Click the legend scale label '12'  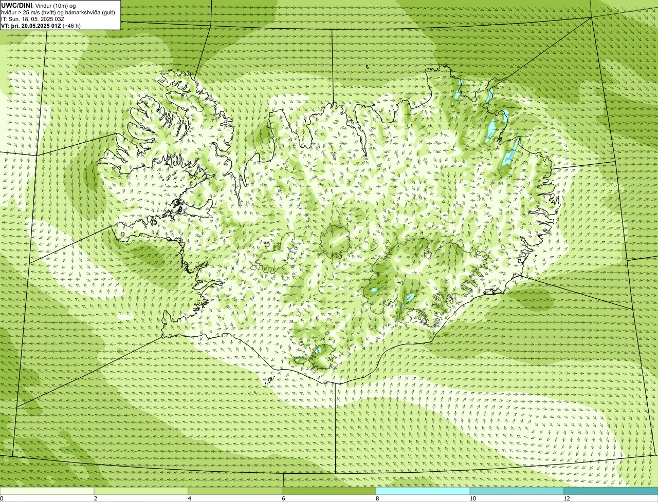click(566, 498)
